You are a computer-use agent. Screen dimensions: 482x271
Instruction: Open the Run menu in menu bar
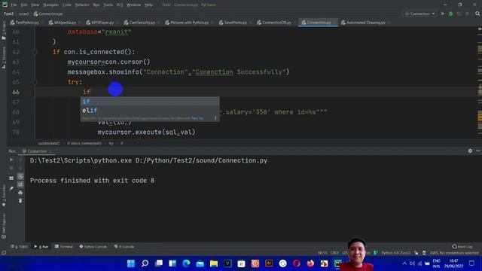click(x=96, y=5)
